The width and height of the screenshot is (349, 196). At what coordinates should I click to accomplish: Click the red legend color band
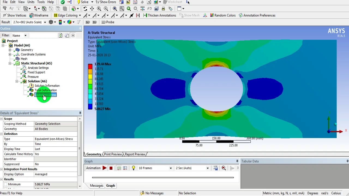[90, 66]
